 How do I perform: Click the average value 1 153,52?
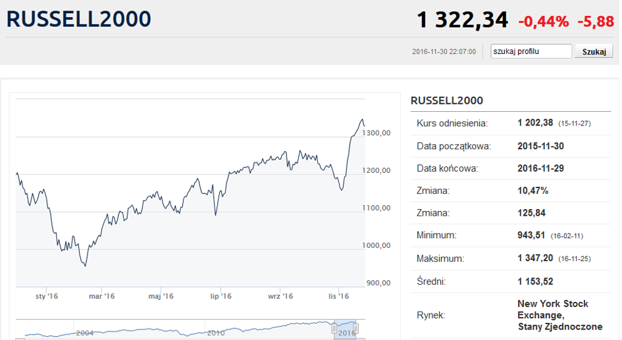tap(535, 281)
